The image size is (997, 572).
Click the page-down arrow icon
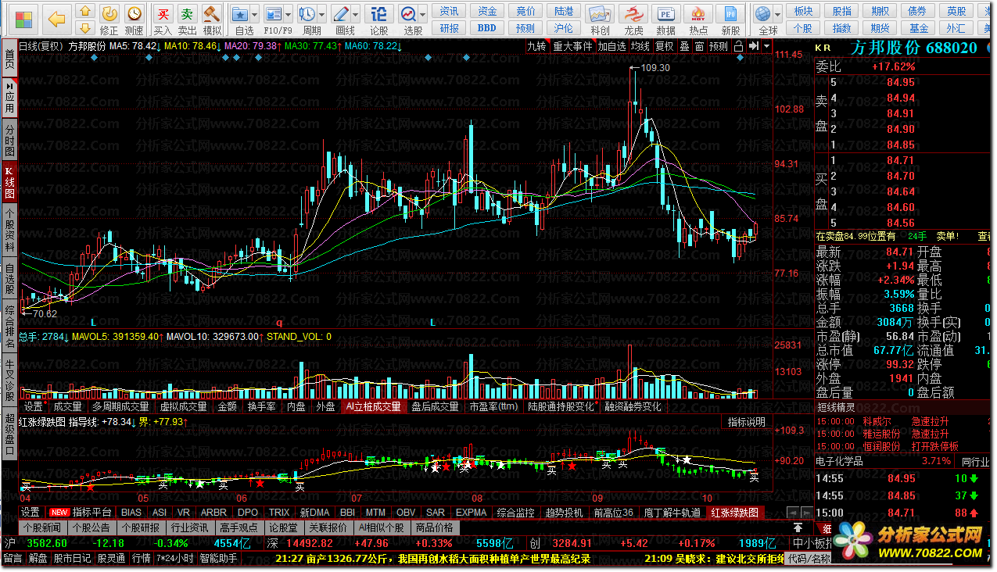coord(85,28)
